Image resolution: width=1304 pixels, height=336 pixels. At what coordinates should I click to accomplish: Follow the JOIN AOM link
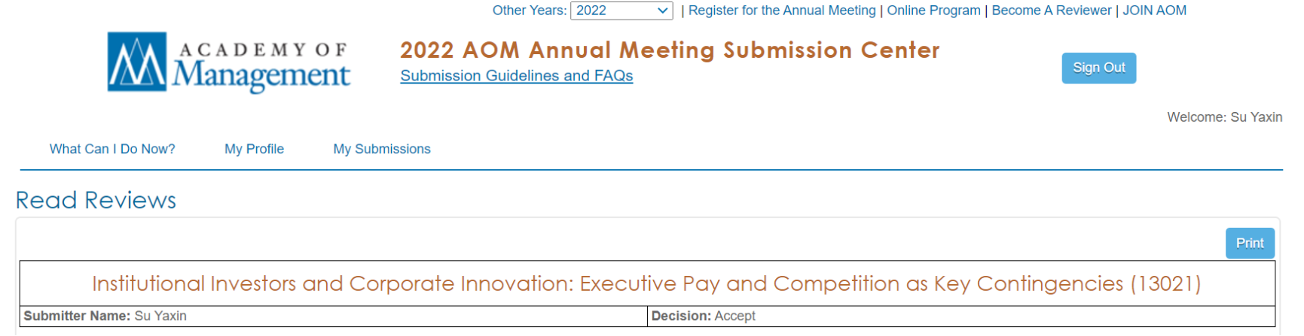[x=1154, y=11]
